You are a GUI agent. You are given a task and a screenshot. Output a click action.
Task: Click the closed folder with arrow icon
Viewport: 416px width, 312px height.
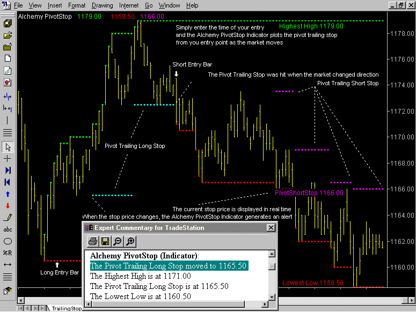8,47
